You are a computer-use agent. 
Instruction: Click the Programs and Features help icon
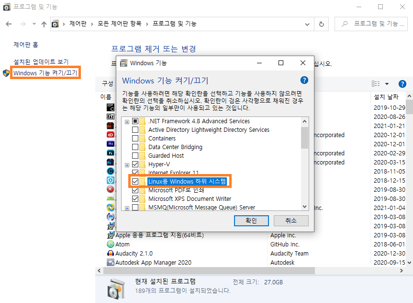click(x=402, y=84)
